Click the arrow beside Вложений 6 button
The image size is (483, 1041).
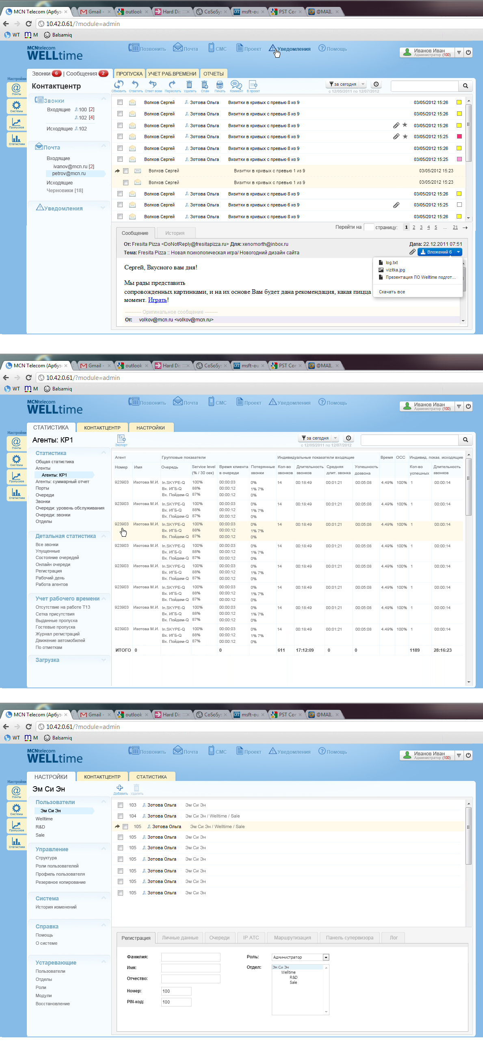point(458,252)
